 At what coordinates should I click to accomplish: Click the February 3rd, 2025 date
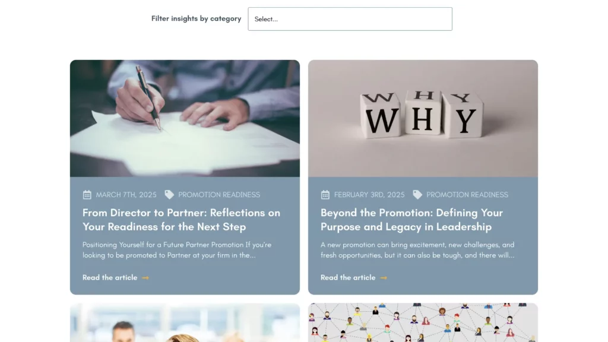pyautogui.click(x=369, y=195)
